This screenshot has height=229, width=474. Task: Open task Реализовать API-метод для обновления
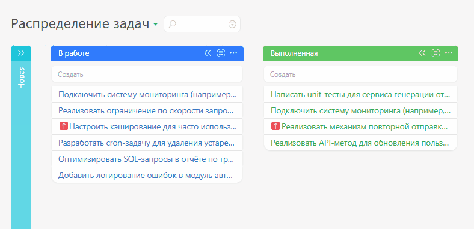(x=360, y=143)
